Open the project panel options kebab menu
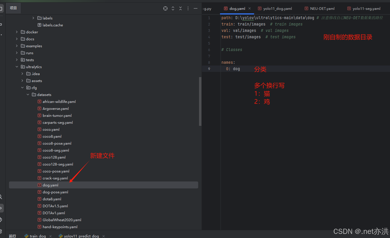 click(188, 8)
